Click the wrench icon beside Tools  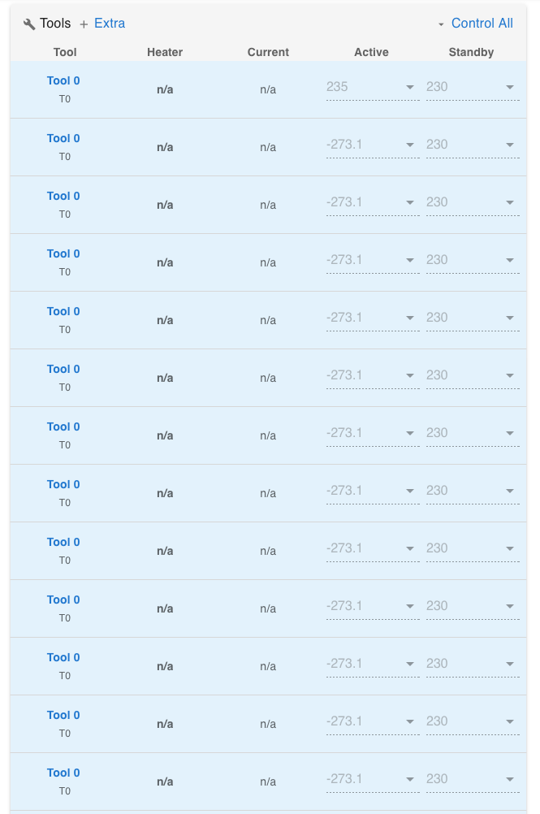click(29, 23)
